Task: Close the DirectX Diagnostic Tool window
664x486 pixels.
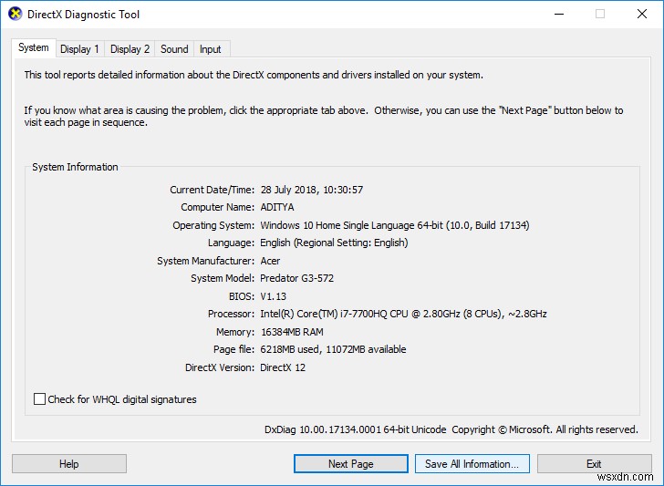Action: (x=641, y=15)
